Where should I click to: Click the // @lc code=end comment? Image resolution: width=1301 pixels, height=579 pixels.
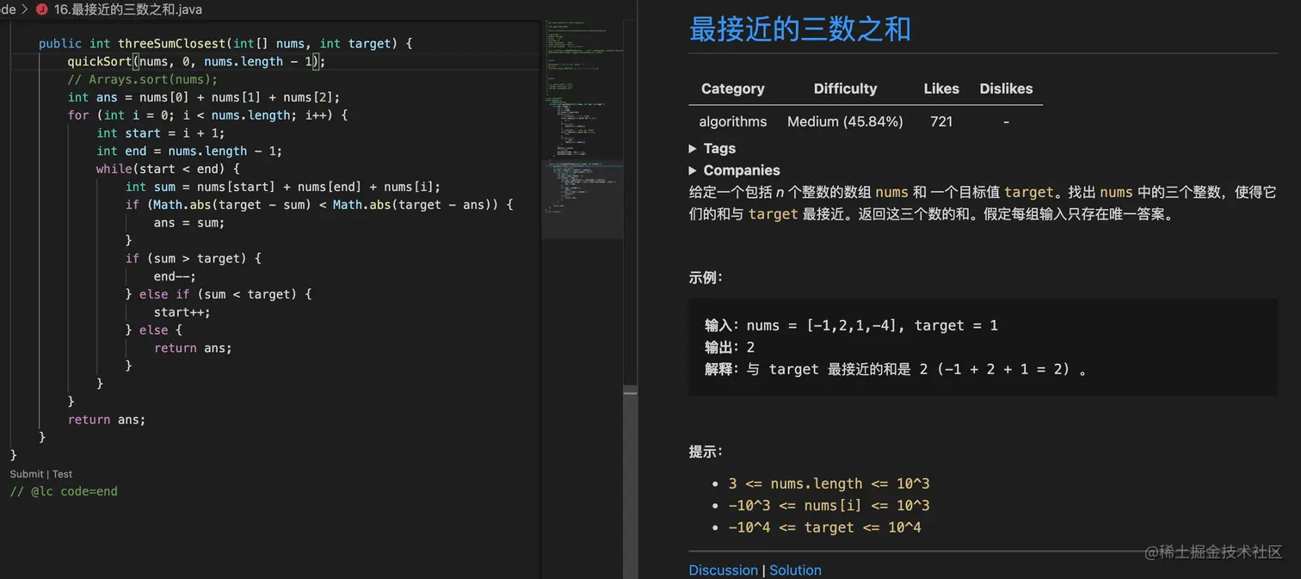[x=64, y=491]
